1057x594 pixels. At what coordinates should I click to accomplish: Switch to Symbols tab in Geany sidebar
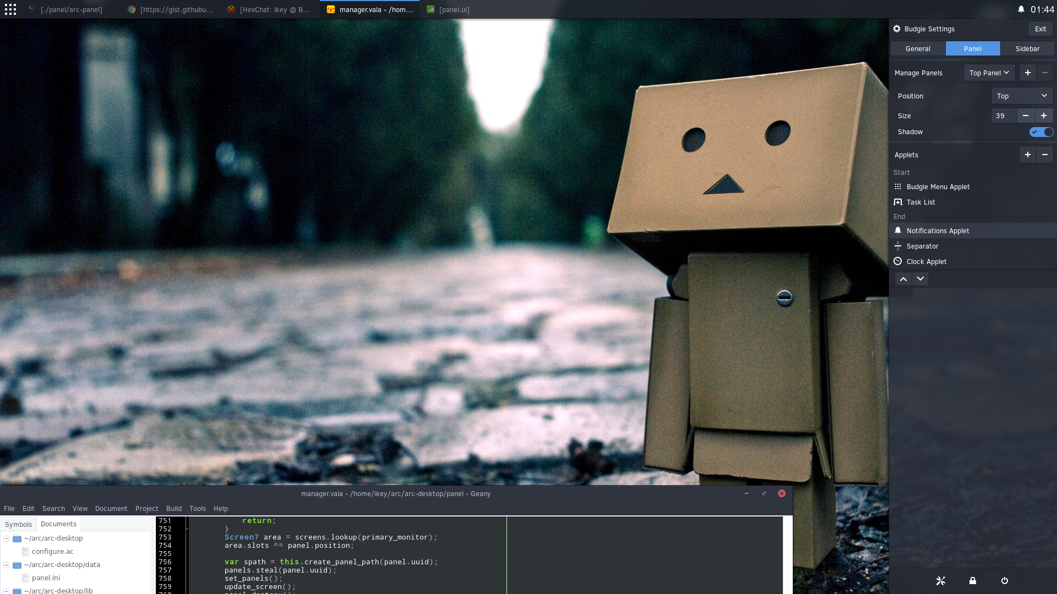click(19, 524)
